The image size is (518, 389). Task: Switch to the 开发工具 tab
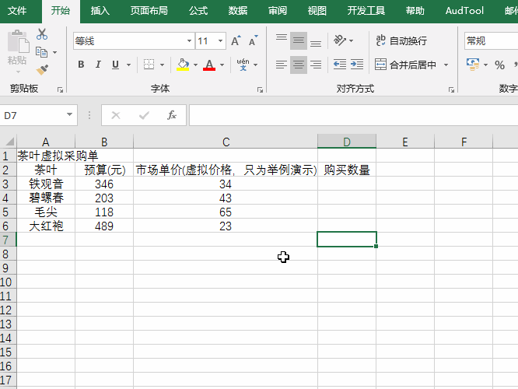pos(366,11)
